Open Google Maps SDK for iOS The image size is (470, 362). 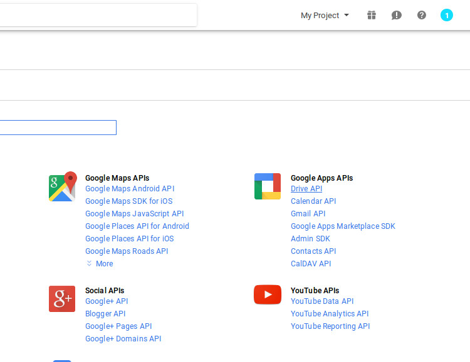129,201
